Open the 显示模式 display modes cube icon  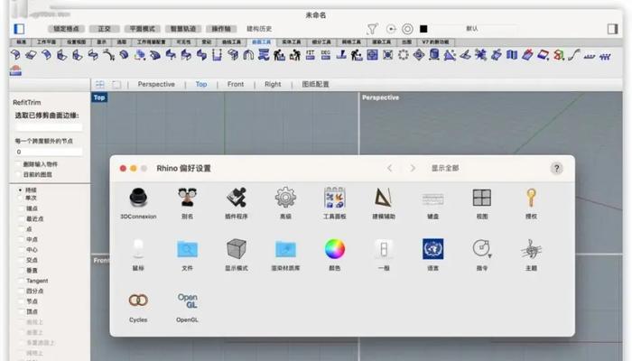[237, 249]
